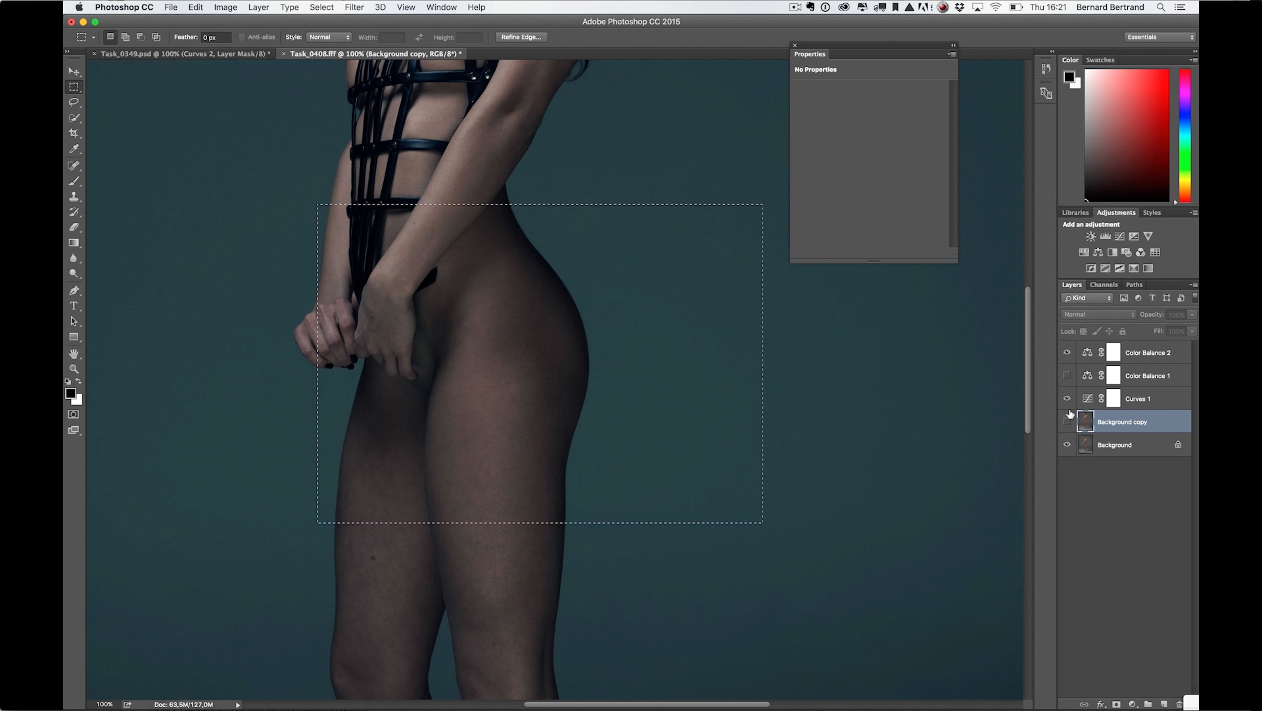Select the Crop tool
Image resolution: width=1262 pixels, height=711 pixels.
[74, 133]
